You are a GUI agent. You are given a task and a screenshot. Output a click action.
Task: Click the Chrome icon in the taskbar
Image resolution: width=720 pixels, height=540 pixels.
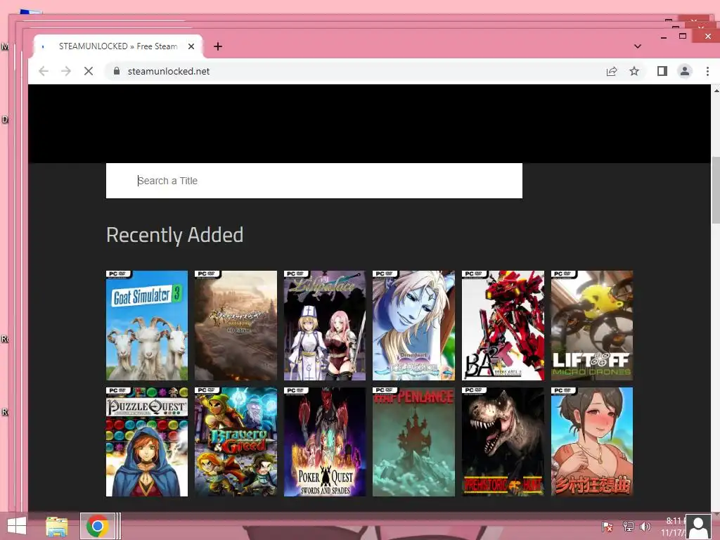(97, 526)
